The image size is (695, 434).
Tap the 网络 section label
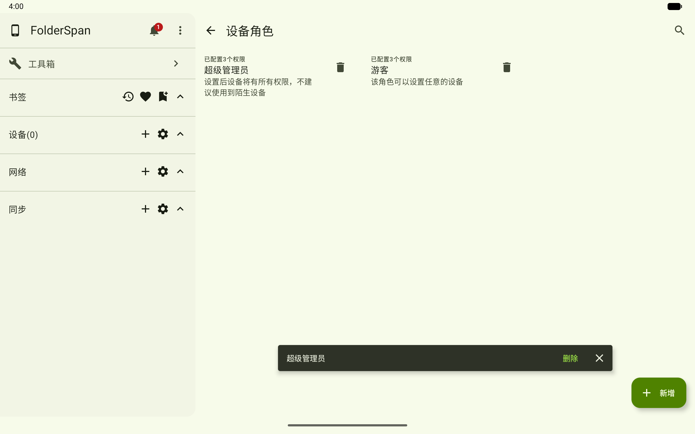18,172
